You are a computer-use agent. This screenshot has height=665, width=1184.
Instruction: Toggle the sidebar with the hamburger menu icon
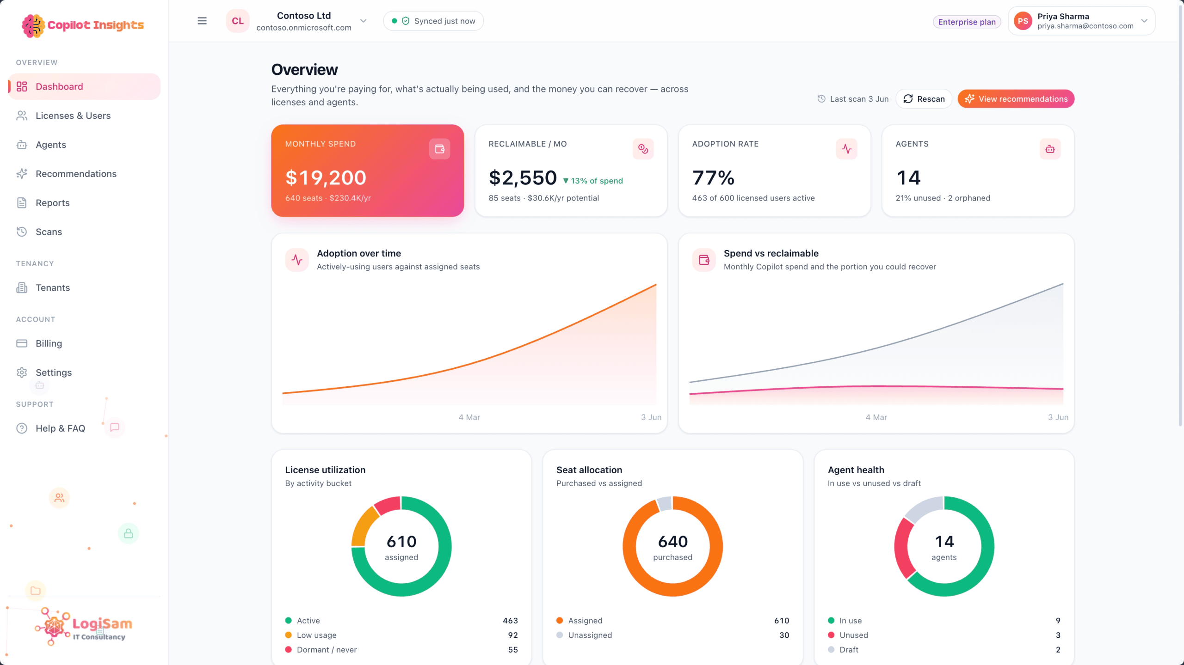coord(202,21)
